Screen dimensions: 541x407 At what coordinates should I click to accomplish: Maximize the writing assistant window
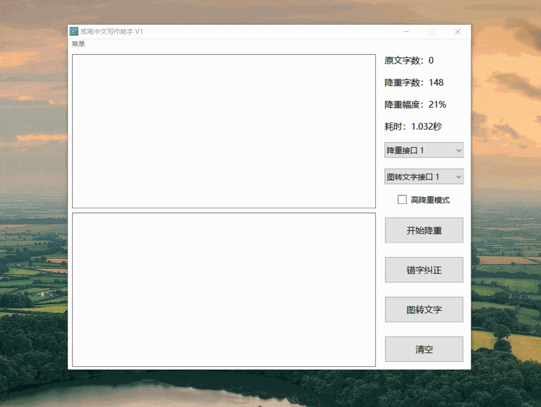[432, 32]
